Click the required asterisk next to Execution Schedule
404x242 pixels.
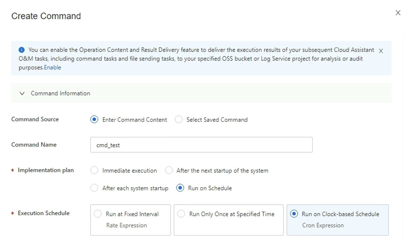13,213
